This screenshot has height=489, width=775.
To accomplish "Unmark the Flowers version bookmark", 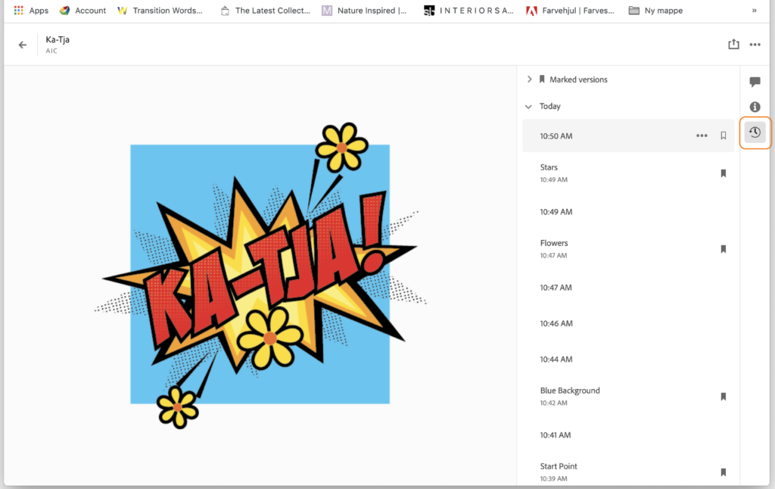I will pyautogui.click(x=723, y=249).
